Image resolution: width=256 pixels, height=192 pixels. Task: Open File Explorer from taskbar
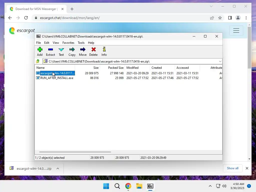tap(139, 186)
